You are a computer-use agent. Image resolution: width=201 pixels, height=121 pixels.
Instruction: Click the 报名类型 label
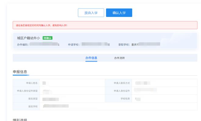tap(33, 99)
